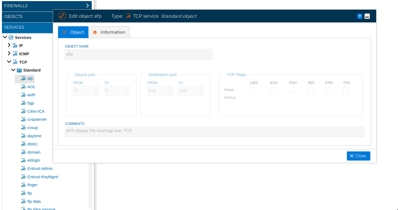Click the Close button in dialog

[358, 156]
